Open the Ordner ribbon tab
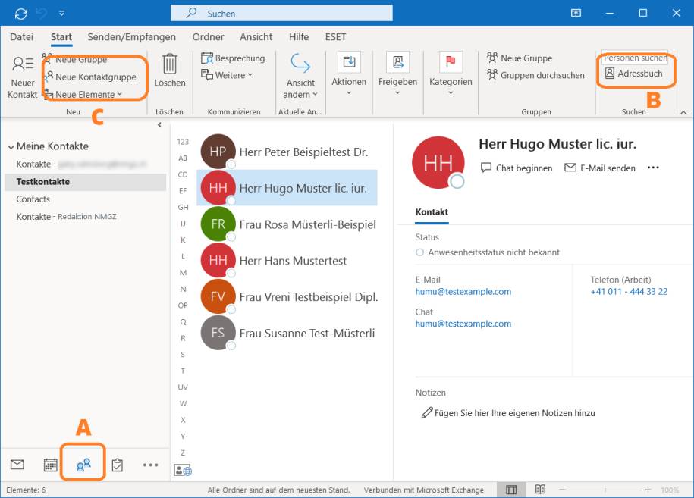The image size is (694, 498). (x=208, y=36)
